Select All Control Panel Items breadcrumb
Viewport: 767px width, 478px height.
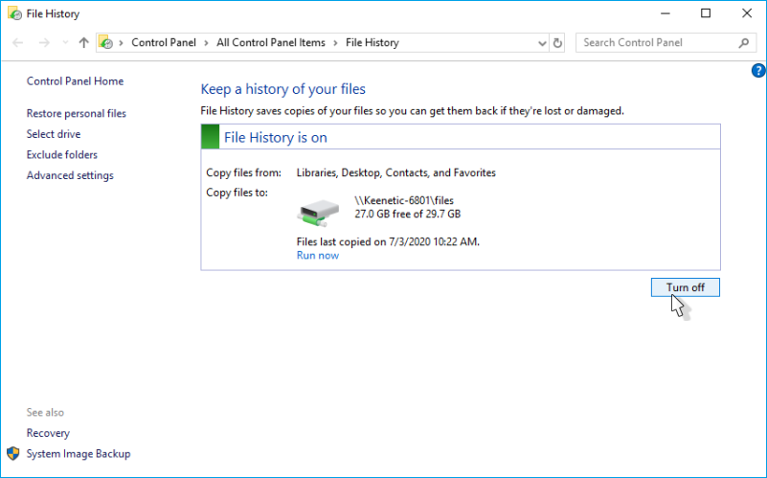pos(271,43)
